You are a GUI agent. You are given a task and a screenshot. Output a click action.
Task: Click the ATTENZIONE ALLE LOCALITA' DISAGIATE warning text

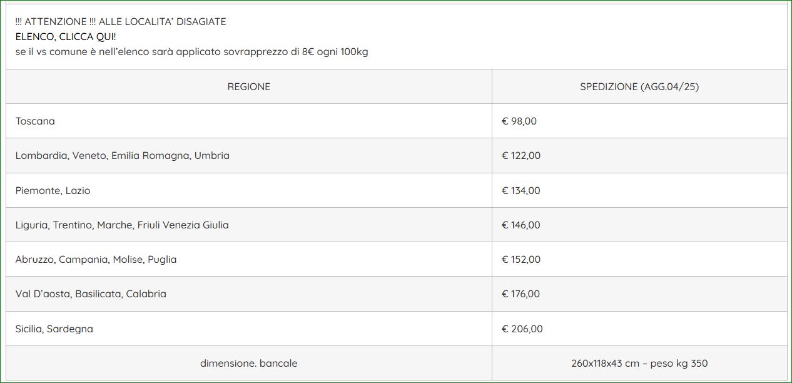(121, 21)
